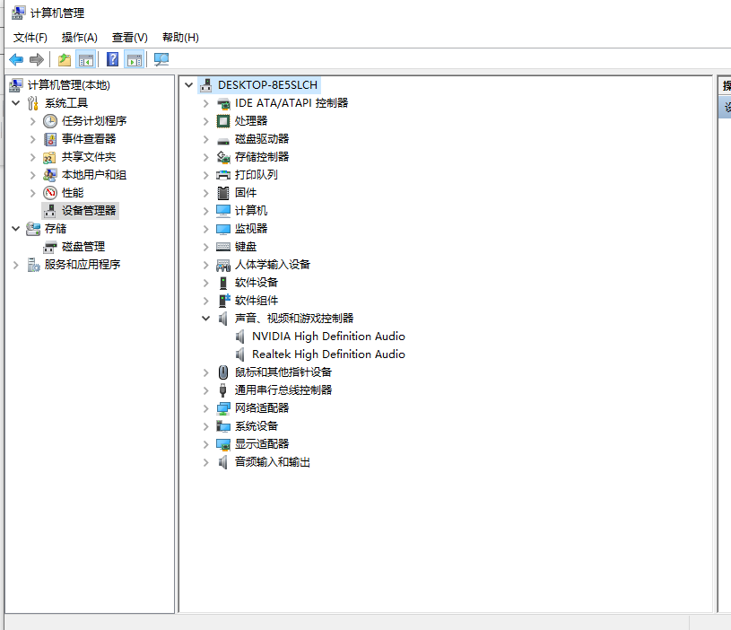This screenshot has width=731, height=630.
Task: Expand the 性能 node
Action: [32, 193]
